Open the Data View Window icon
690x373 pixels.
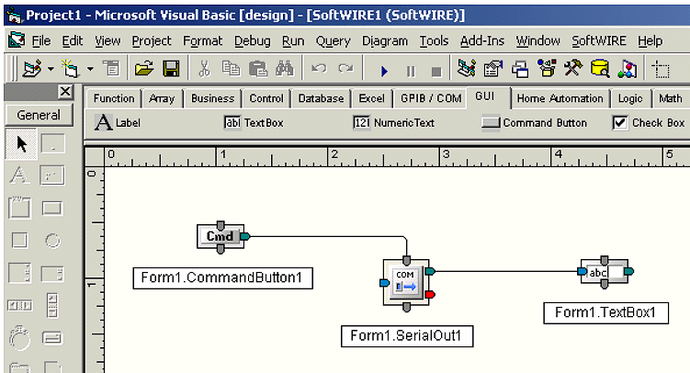pyautogui.click(x=600, y=69)
